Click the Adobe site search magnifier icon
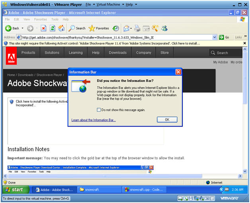Image resolution: width=250 pixels, height=203 pixels. (213, 53)
